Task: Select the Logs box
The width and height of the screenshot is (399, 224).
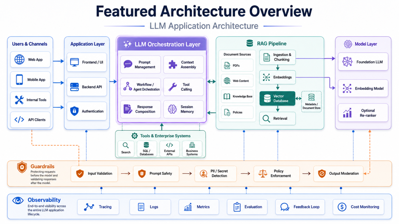Action: 150,207
